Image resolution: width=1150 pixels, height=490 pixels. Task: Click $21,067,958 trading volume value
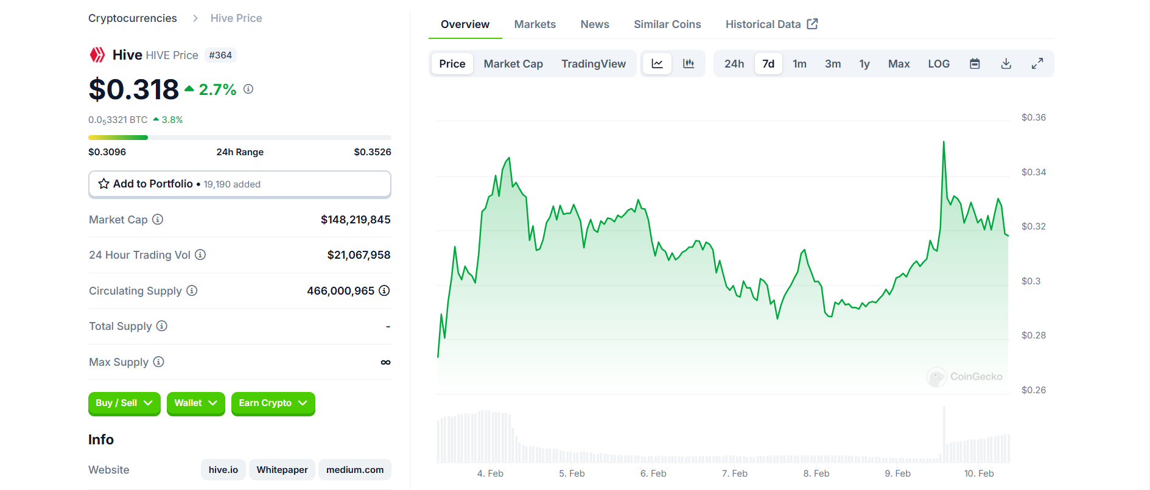(x=359, y=255)
